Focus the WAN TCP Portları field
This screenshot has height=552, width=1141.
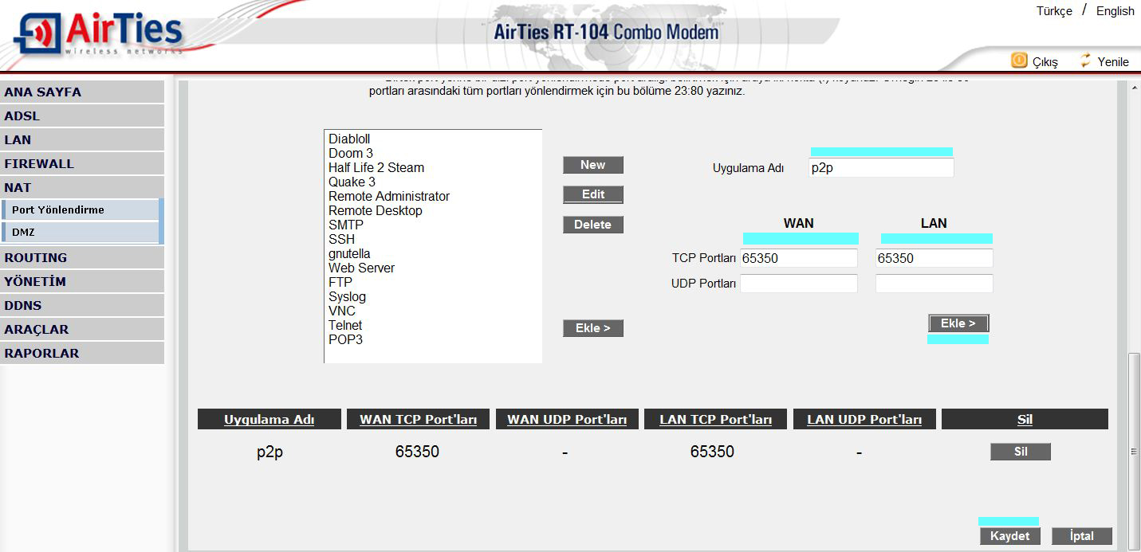[799, 258]
